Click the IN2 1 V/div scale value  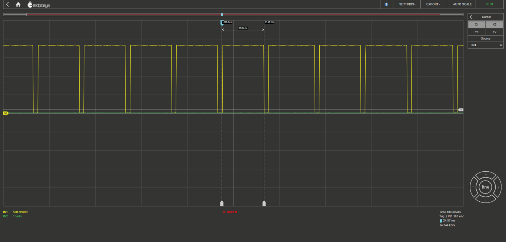(x=17, y=216)
